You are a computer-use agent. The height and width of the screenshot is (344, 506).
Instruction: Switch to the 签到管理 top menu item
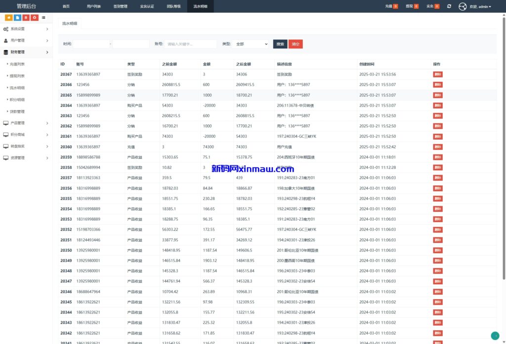[120, 6]
